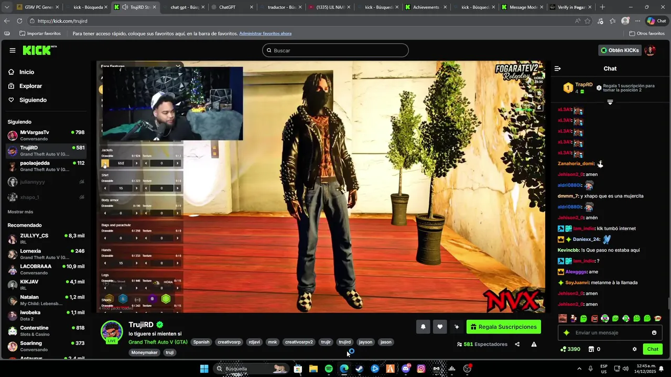The width and height of the screenshot is (671, 377).
Task: Open new browser tab plus button
Action: click(602, 7)
